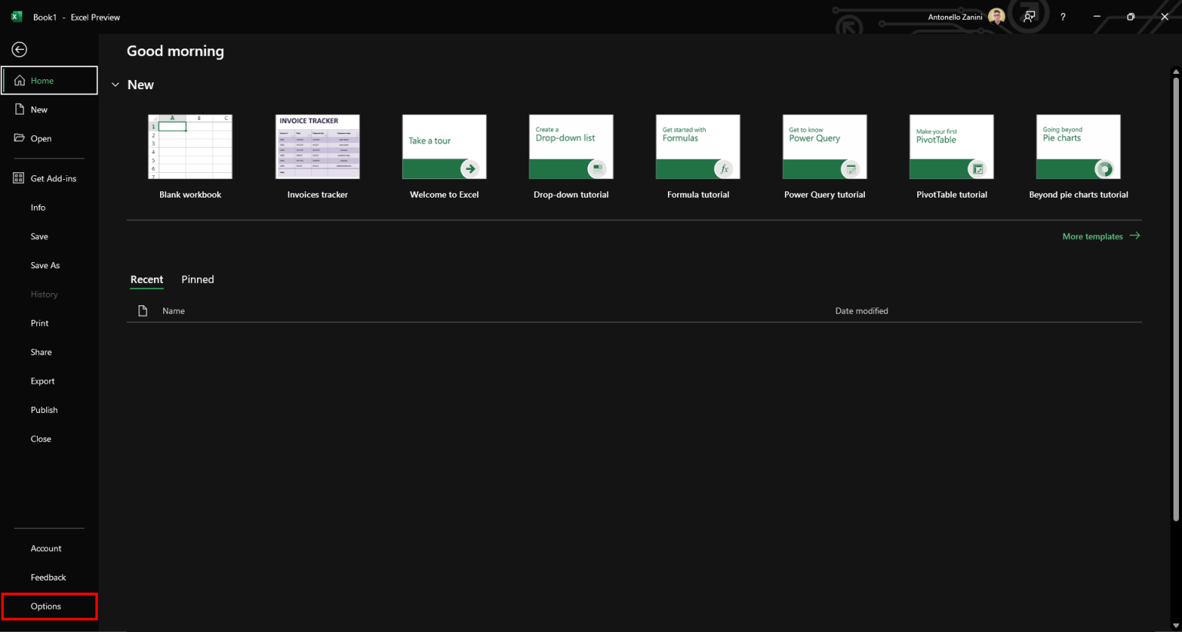Switch to the Pinned tab
Screen dimensions: 1182x632
click(x=198, y=279)
